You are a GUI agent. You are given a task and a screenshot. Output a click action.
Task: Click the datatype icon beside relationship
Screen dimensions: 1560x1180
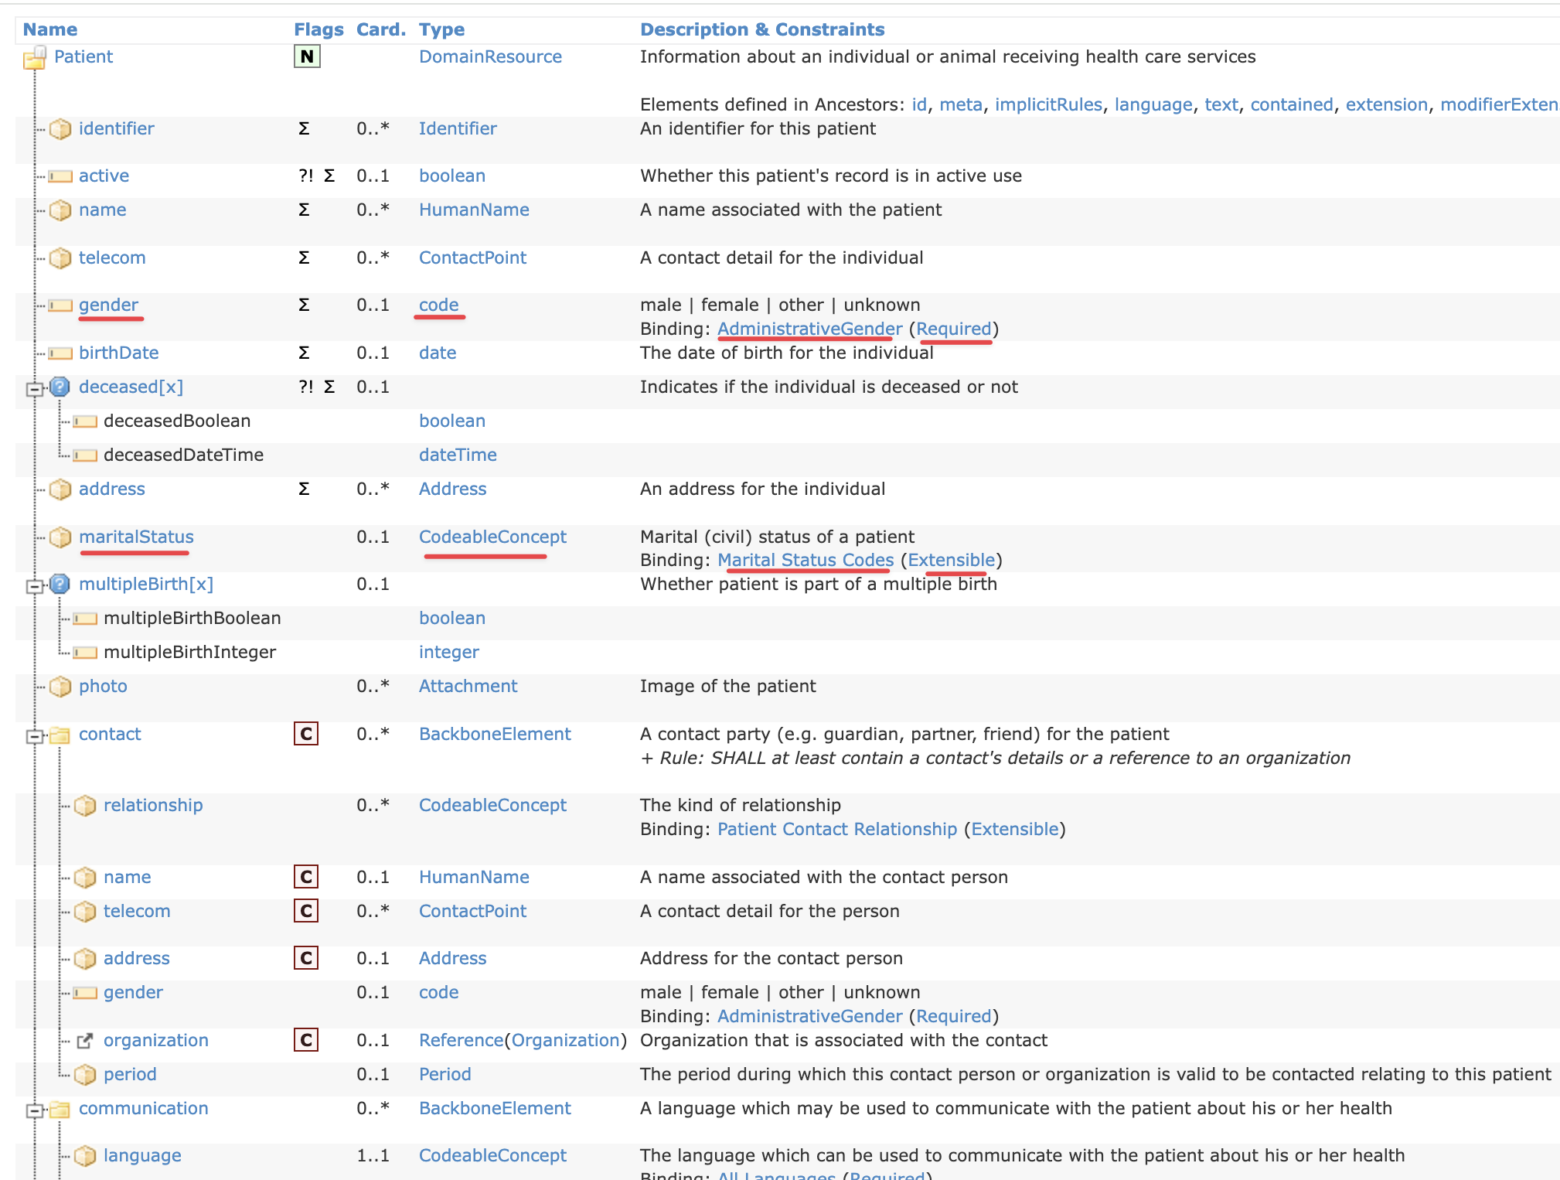click(x=85, y=806)
